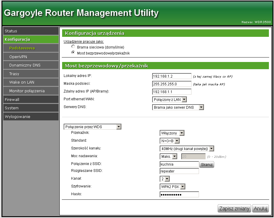The height and width of the screenshot is (218, 274).
Task: Open the Port ethernet WAN dropdown
Action: [170, 99]
